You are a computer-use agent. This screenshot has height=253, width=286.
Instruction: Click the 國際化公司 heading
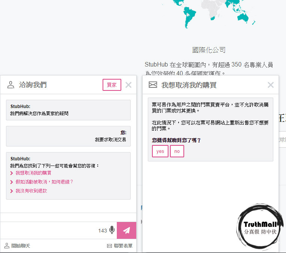click(x=209, y=50)
